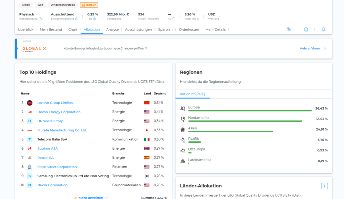Open the Nucor Corporation link
The width and height of the screenshot is (344, 199).
coord(52,185)
